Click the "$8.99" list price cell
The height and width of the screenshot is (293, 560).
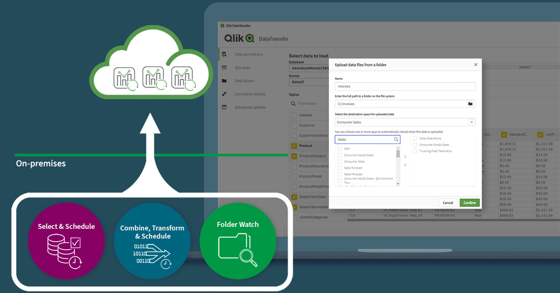tap(541, 183)
